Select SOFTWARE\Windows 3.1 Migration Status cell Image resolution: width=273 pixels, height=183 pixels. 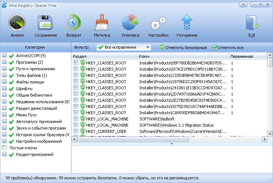[177, 125]
